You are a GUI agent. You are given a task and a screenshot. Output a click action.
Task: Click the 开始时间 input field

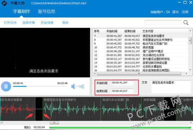[x=122, y=83]
